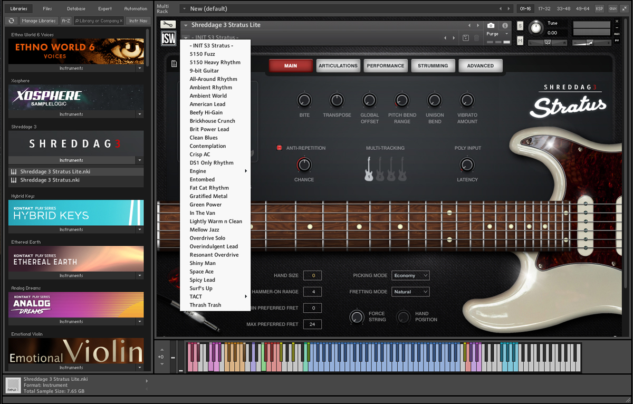Center the pan with the middle pan icon
633x404 pixels.
pyautogui.click(x=548, y=42)
